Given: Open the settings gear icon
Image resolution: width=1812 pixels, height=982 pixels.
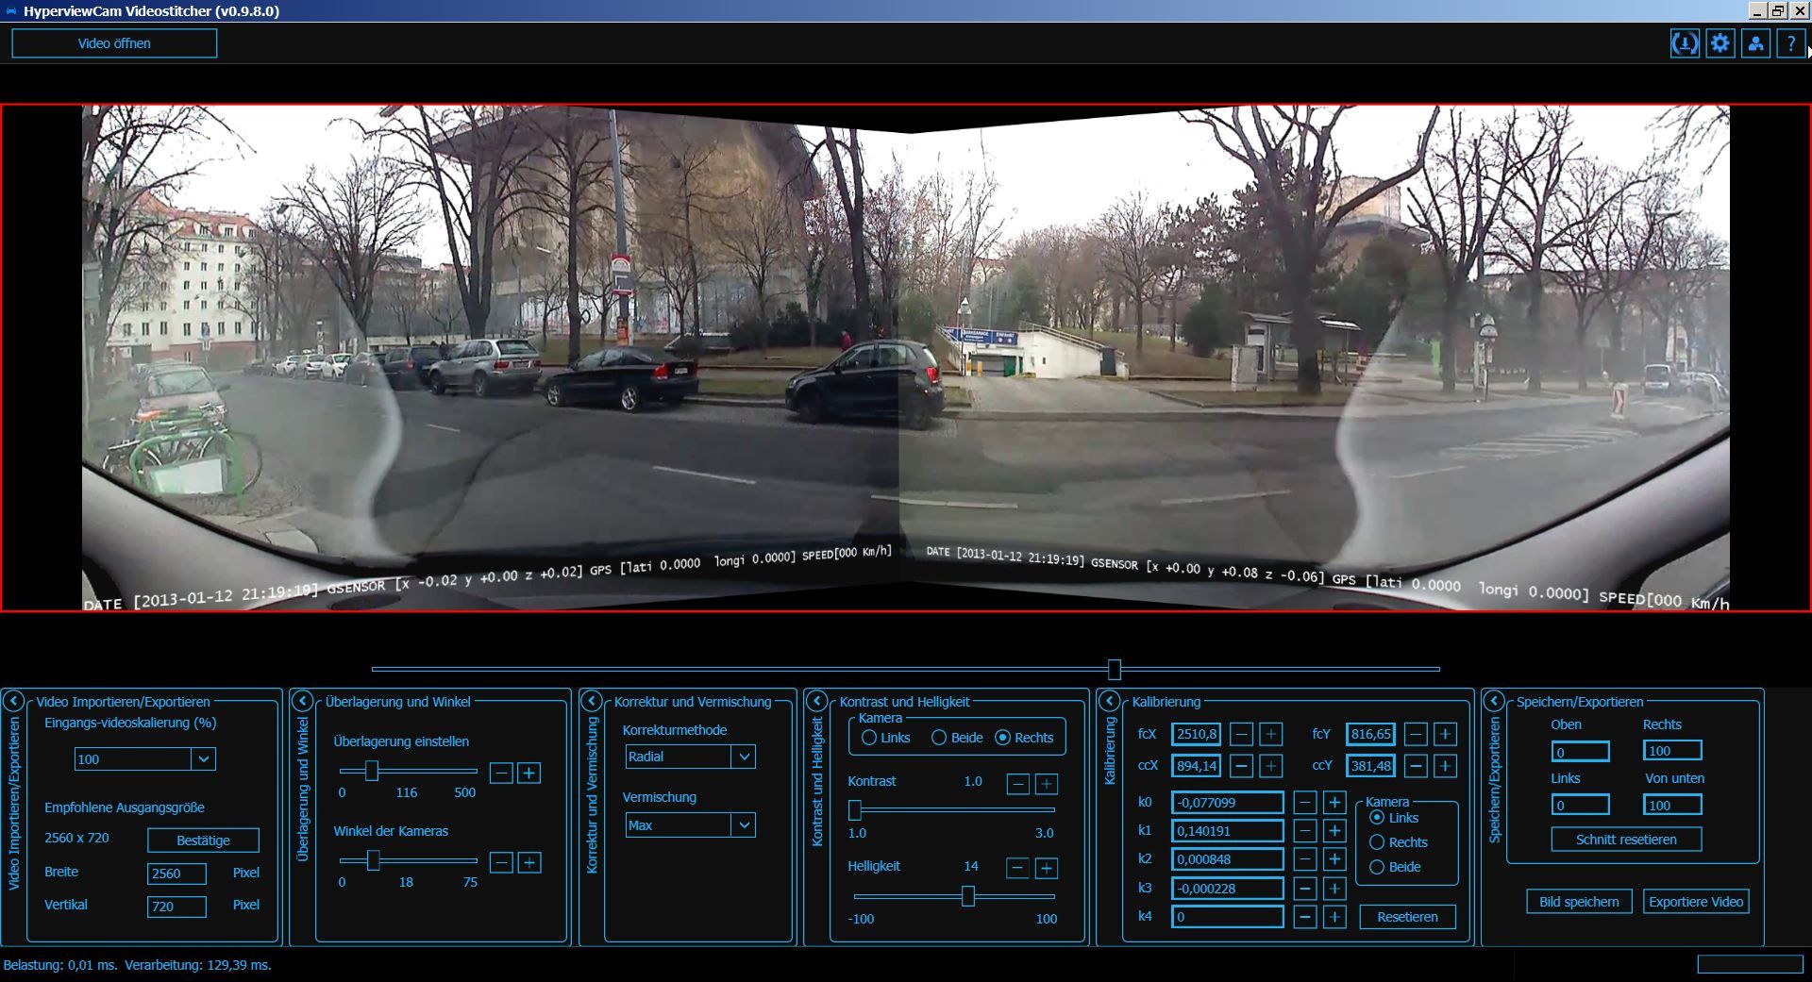Looking at the screenshot, I should 1720,43.
